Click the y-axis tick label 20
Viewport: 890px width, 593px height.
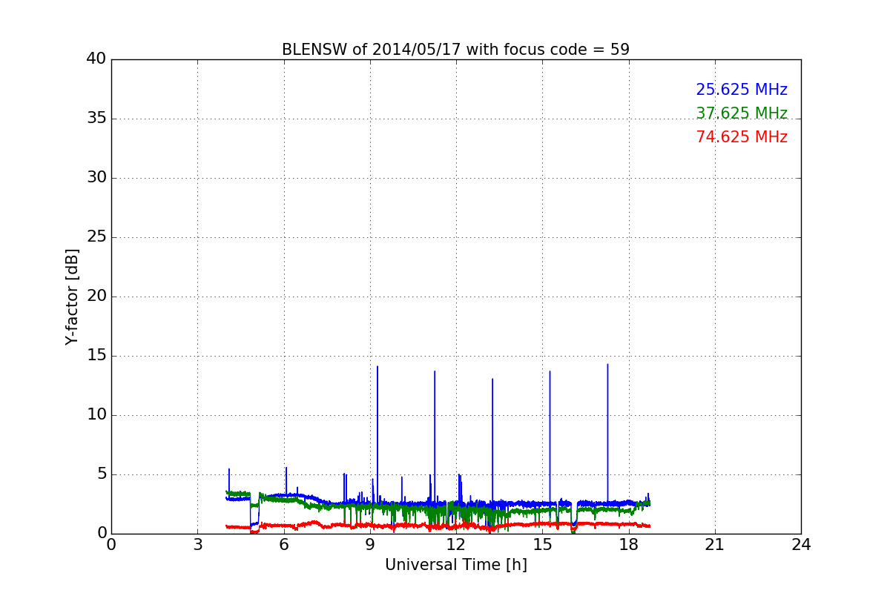(x=96, y=296)
